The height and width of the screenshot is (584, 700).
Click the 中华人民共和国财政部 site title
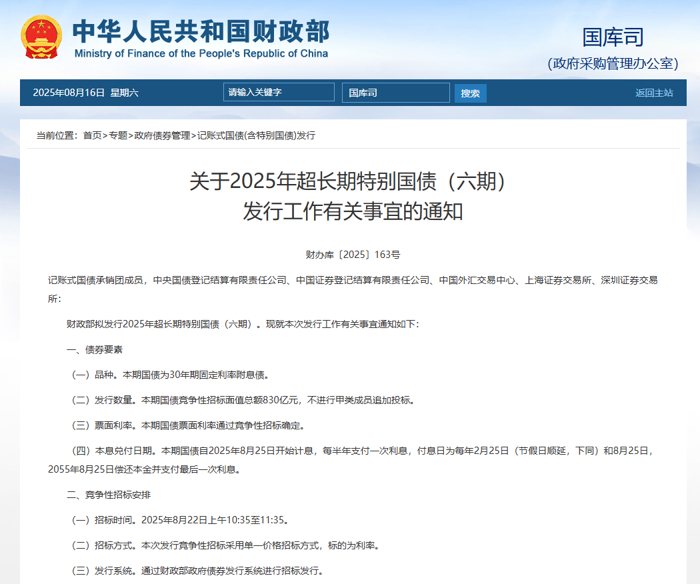click(201, 32)
